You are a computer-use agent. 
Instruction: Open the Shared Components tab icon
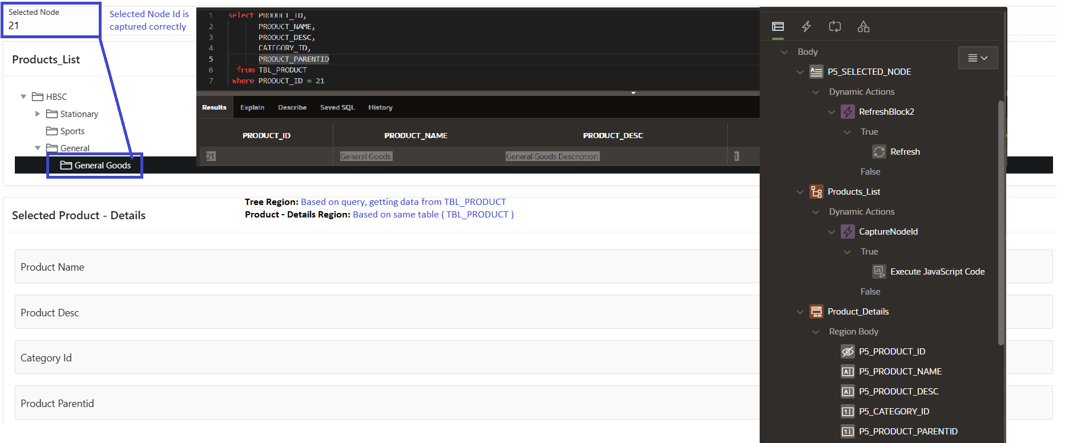(x=863, y=27)
